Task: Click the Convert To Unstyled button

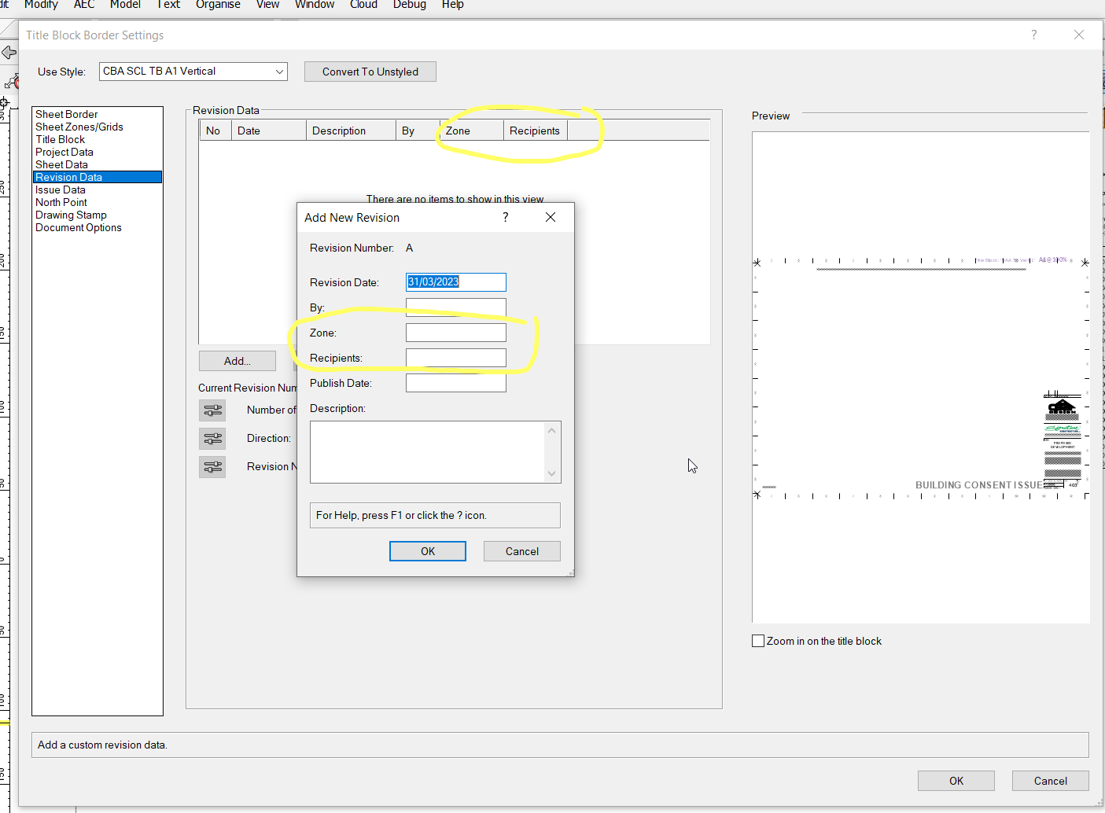Action: coord(370,71)
